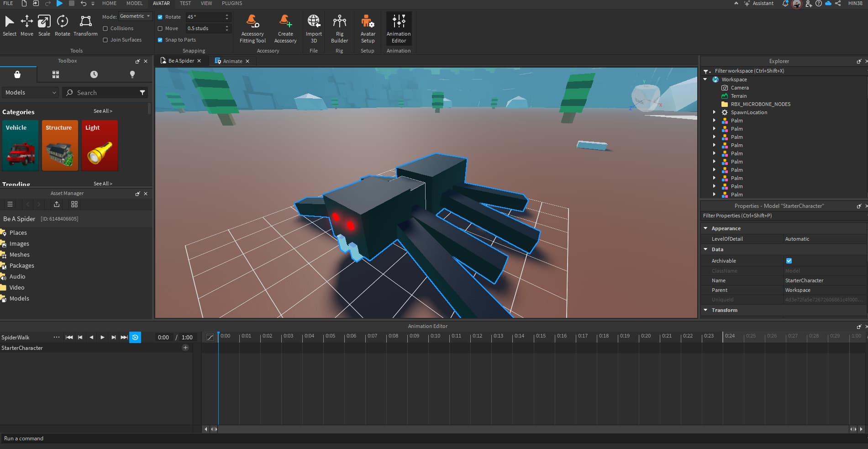Uncheck Snap to Parts
The image size is (868, 449).
(160, 40)
